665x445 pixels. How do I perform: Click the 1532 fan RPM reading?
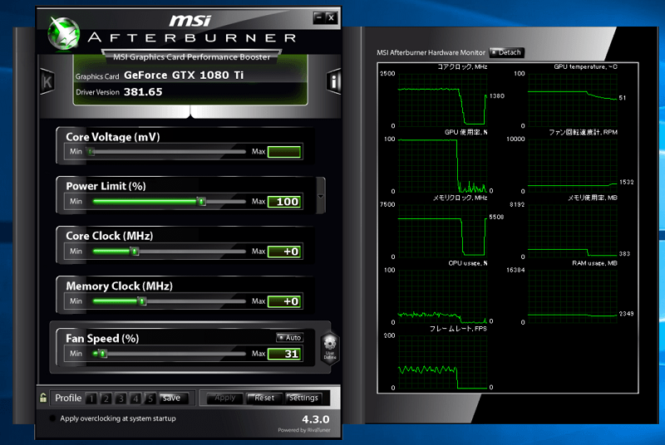point(626,182)
